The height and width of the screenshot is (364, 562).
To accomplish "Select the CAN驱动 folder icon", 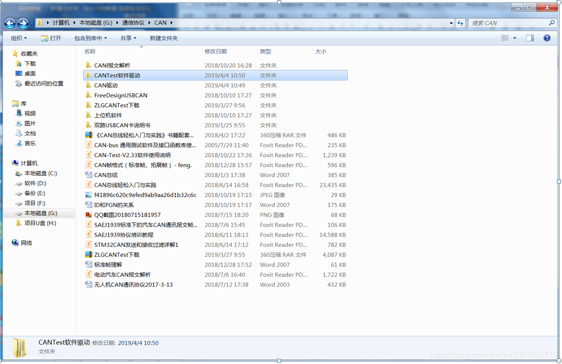I will [x=88, y=85].
